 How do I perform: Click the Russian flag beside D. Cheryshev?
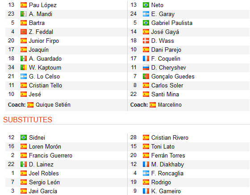146,67
